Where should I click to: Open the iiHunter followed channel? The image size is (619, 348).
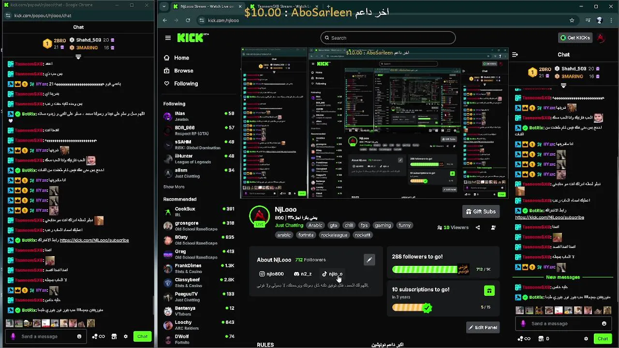pos(198,159)
